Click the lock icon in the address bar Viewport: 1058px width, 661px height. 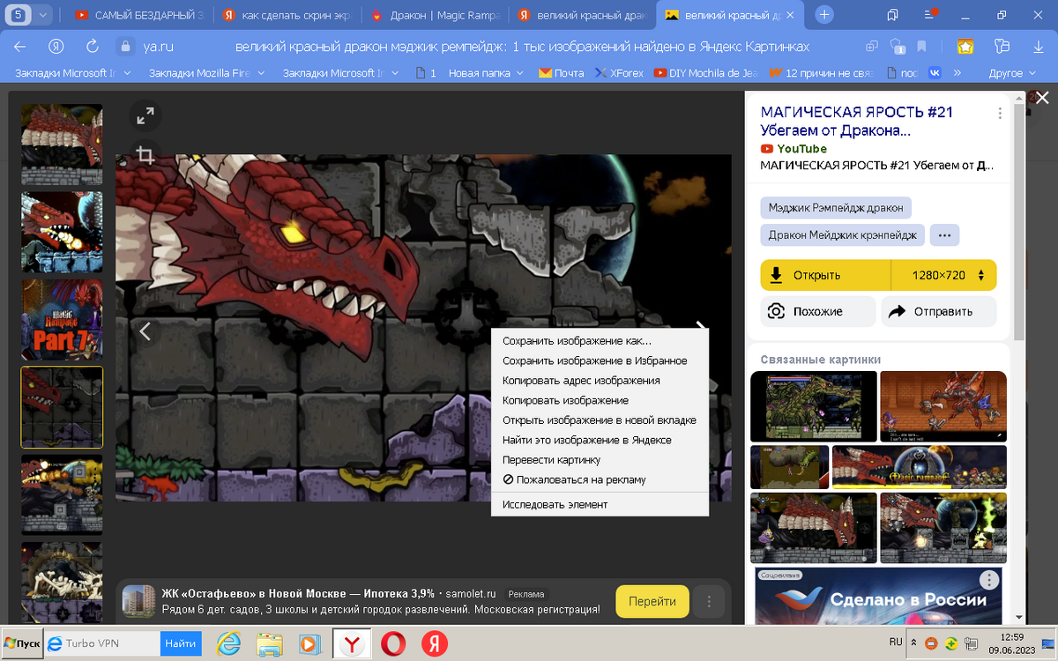124,47
